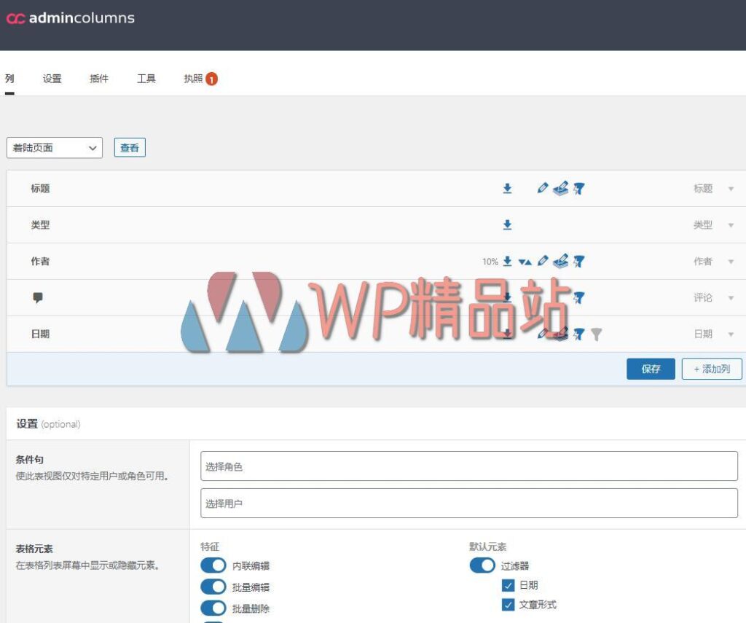Image resolution: width=746 pixels, height=623 pixels.
Task: Uncheck the 日期 checkbox under 默认元素
Action: click(x=509, y=584)
